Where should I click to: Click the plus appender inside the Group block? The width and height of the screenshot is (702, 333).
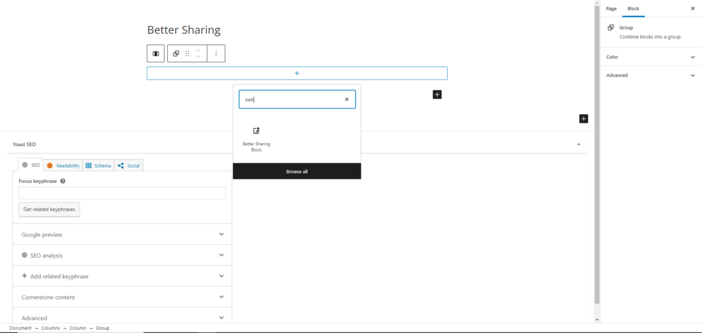click(x=297, y=73)
